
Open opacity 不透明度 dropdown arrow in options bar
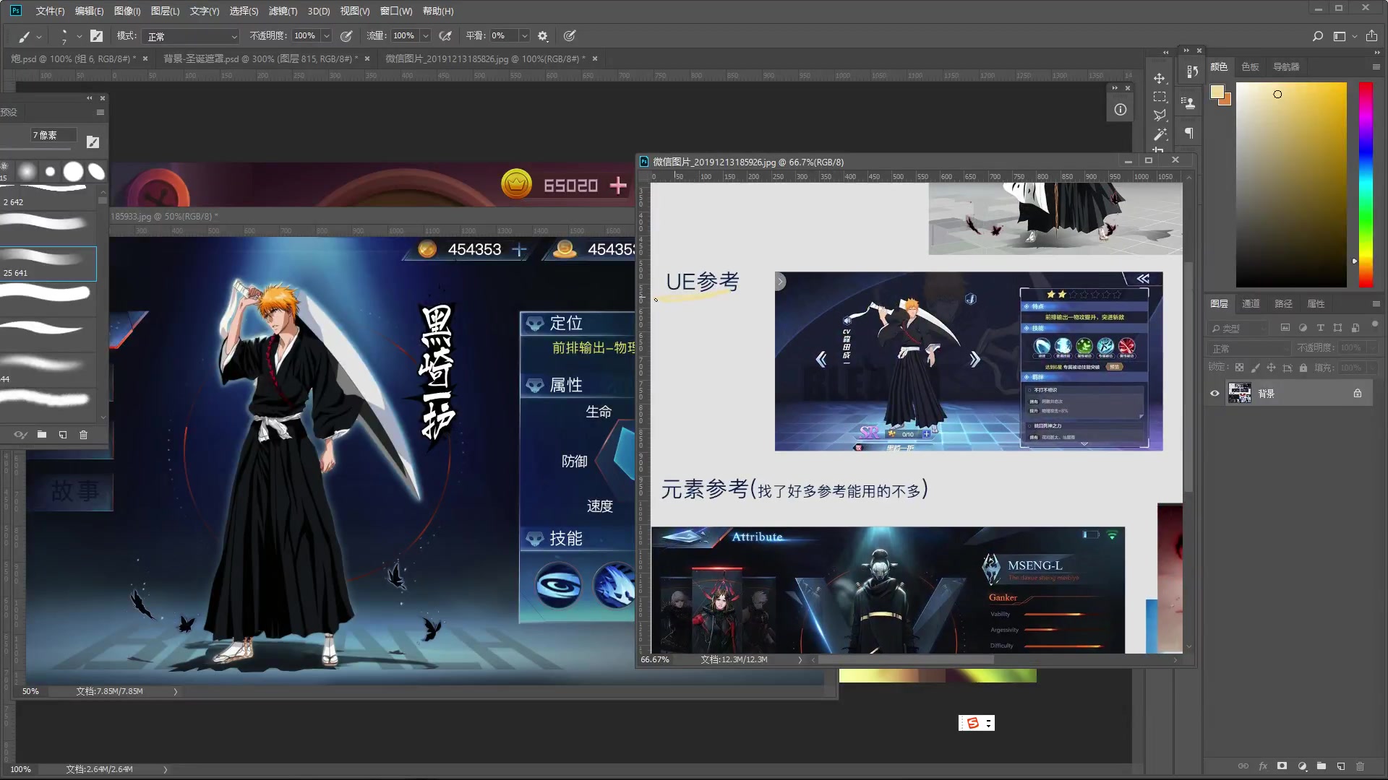(x=327, y=36)
